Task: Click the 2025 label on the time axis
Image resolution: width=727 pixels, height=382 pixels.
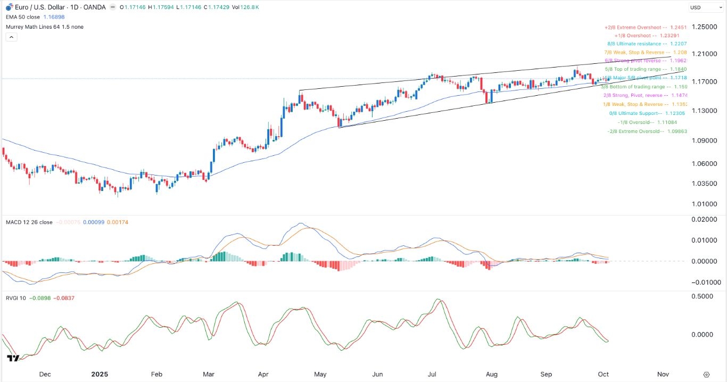Action: 99,374
